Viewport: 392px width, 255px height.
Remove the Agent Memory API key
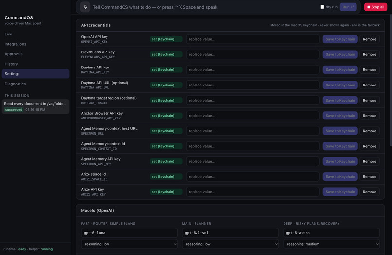tap(370, 161)
